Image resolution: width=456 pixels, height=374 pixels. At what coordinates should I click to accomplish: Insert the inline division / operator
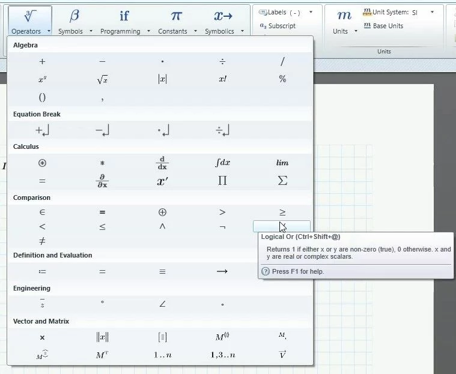(282, 61)
